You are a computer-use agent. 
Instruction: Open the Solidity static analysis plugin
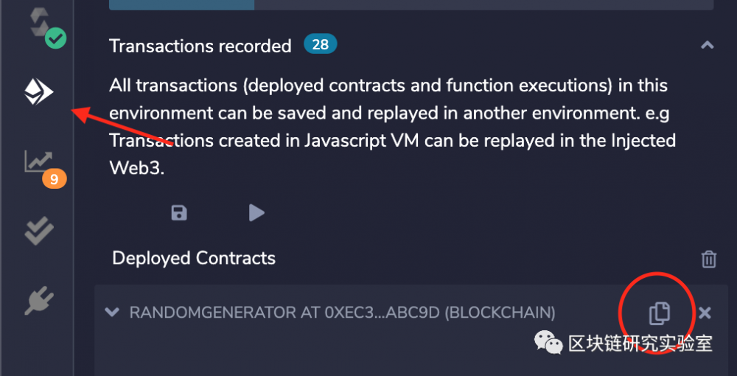point(37,160)
